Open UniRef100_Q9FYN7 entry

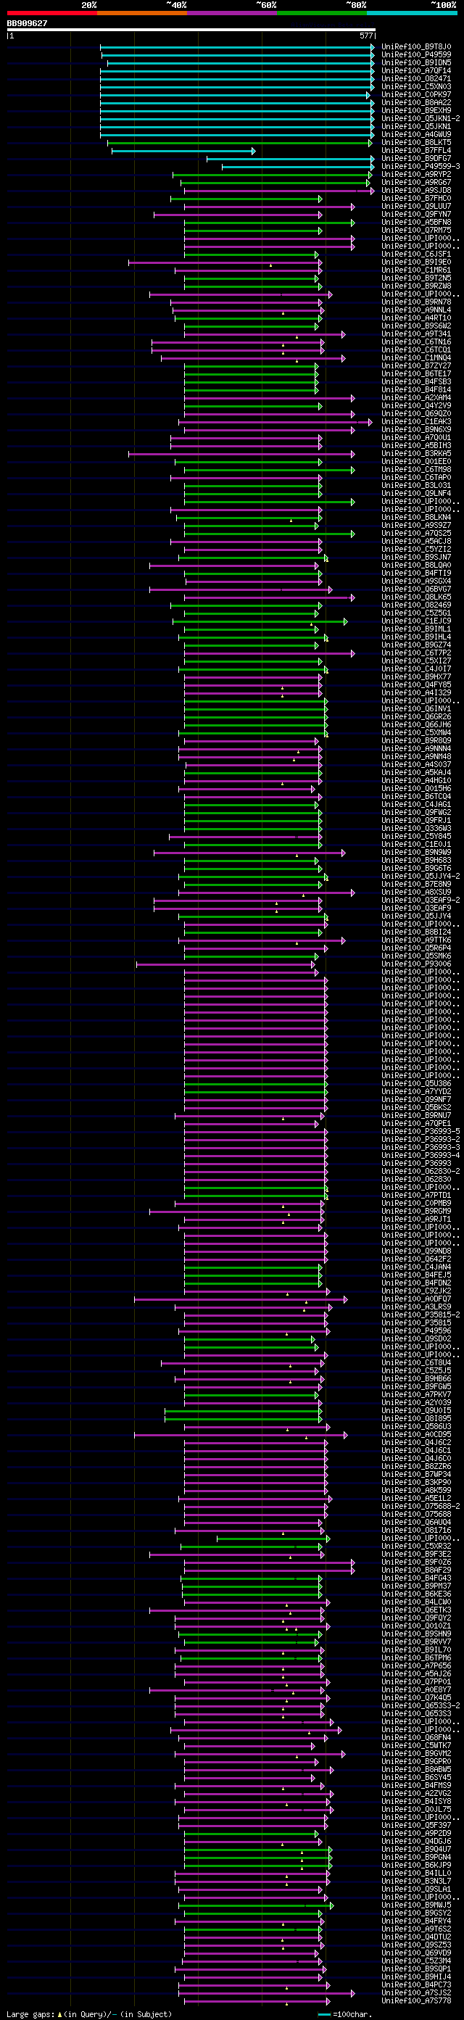416,214
